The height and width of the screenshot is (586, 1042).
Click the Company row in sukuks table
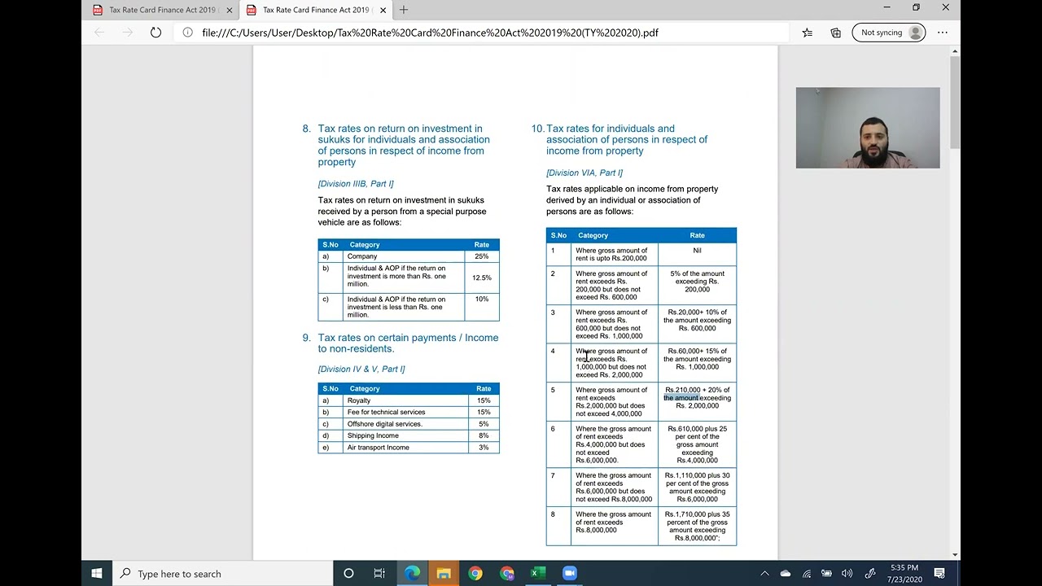[409, 256]
